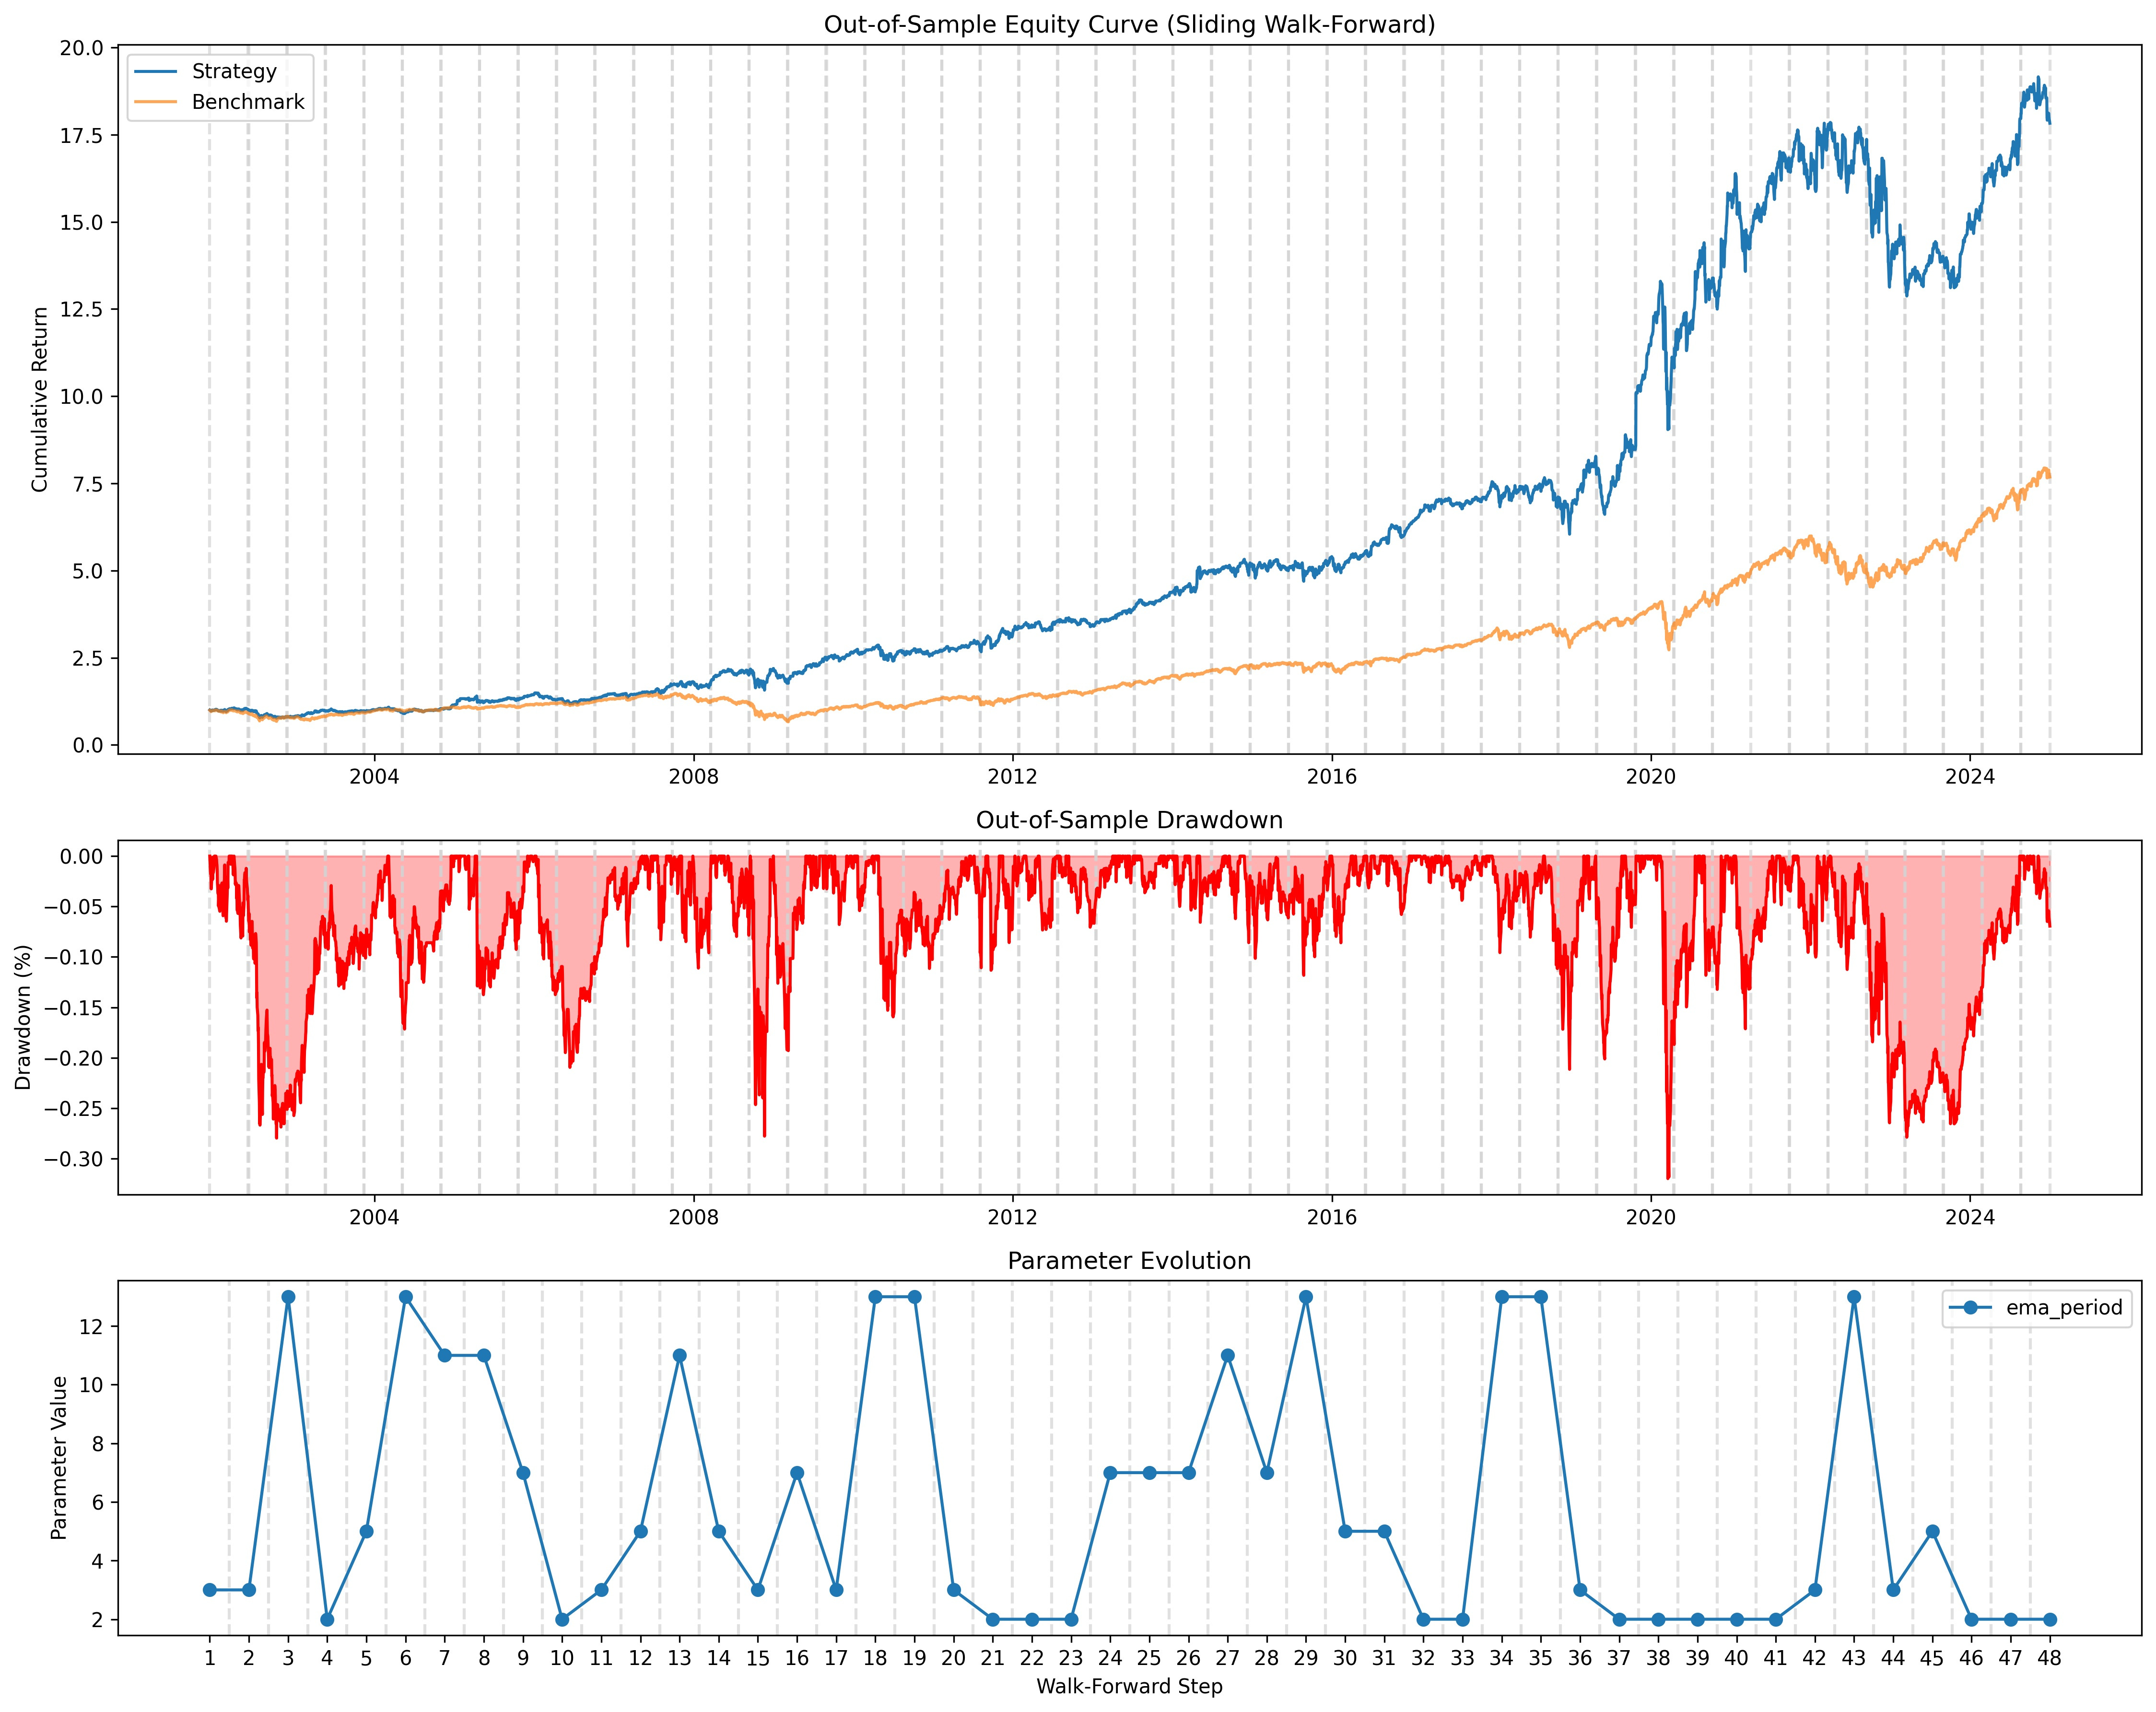Click the data point at step 13
Viewport: 2156px width, 1712px height.
680,1356
